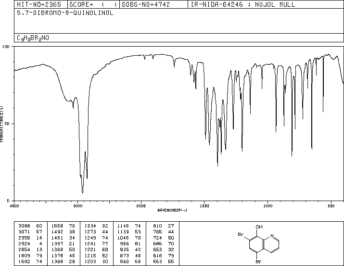This screenshot has width=344, height=266.
Task: Click the 1500 x-axis tick label
Action: (204, 206)
